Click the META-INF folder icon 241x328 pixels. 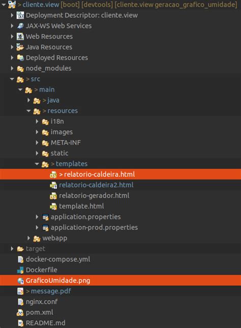(x=45, y=143)
